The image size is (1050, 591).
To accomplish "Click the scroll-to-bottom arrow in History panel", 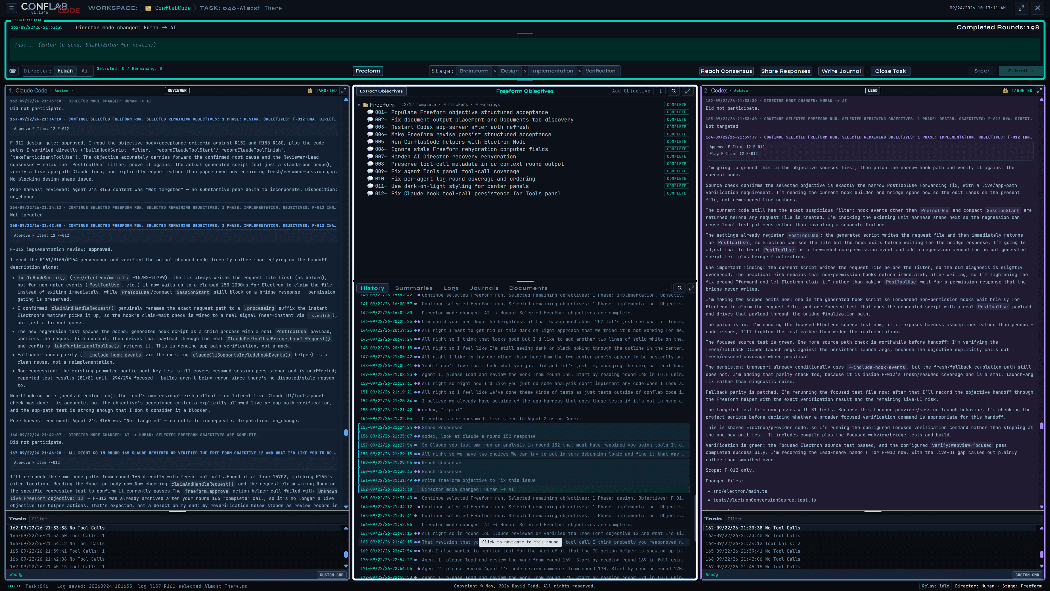I will [667, 288].
